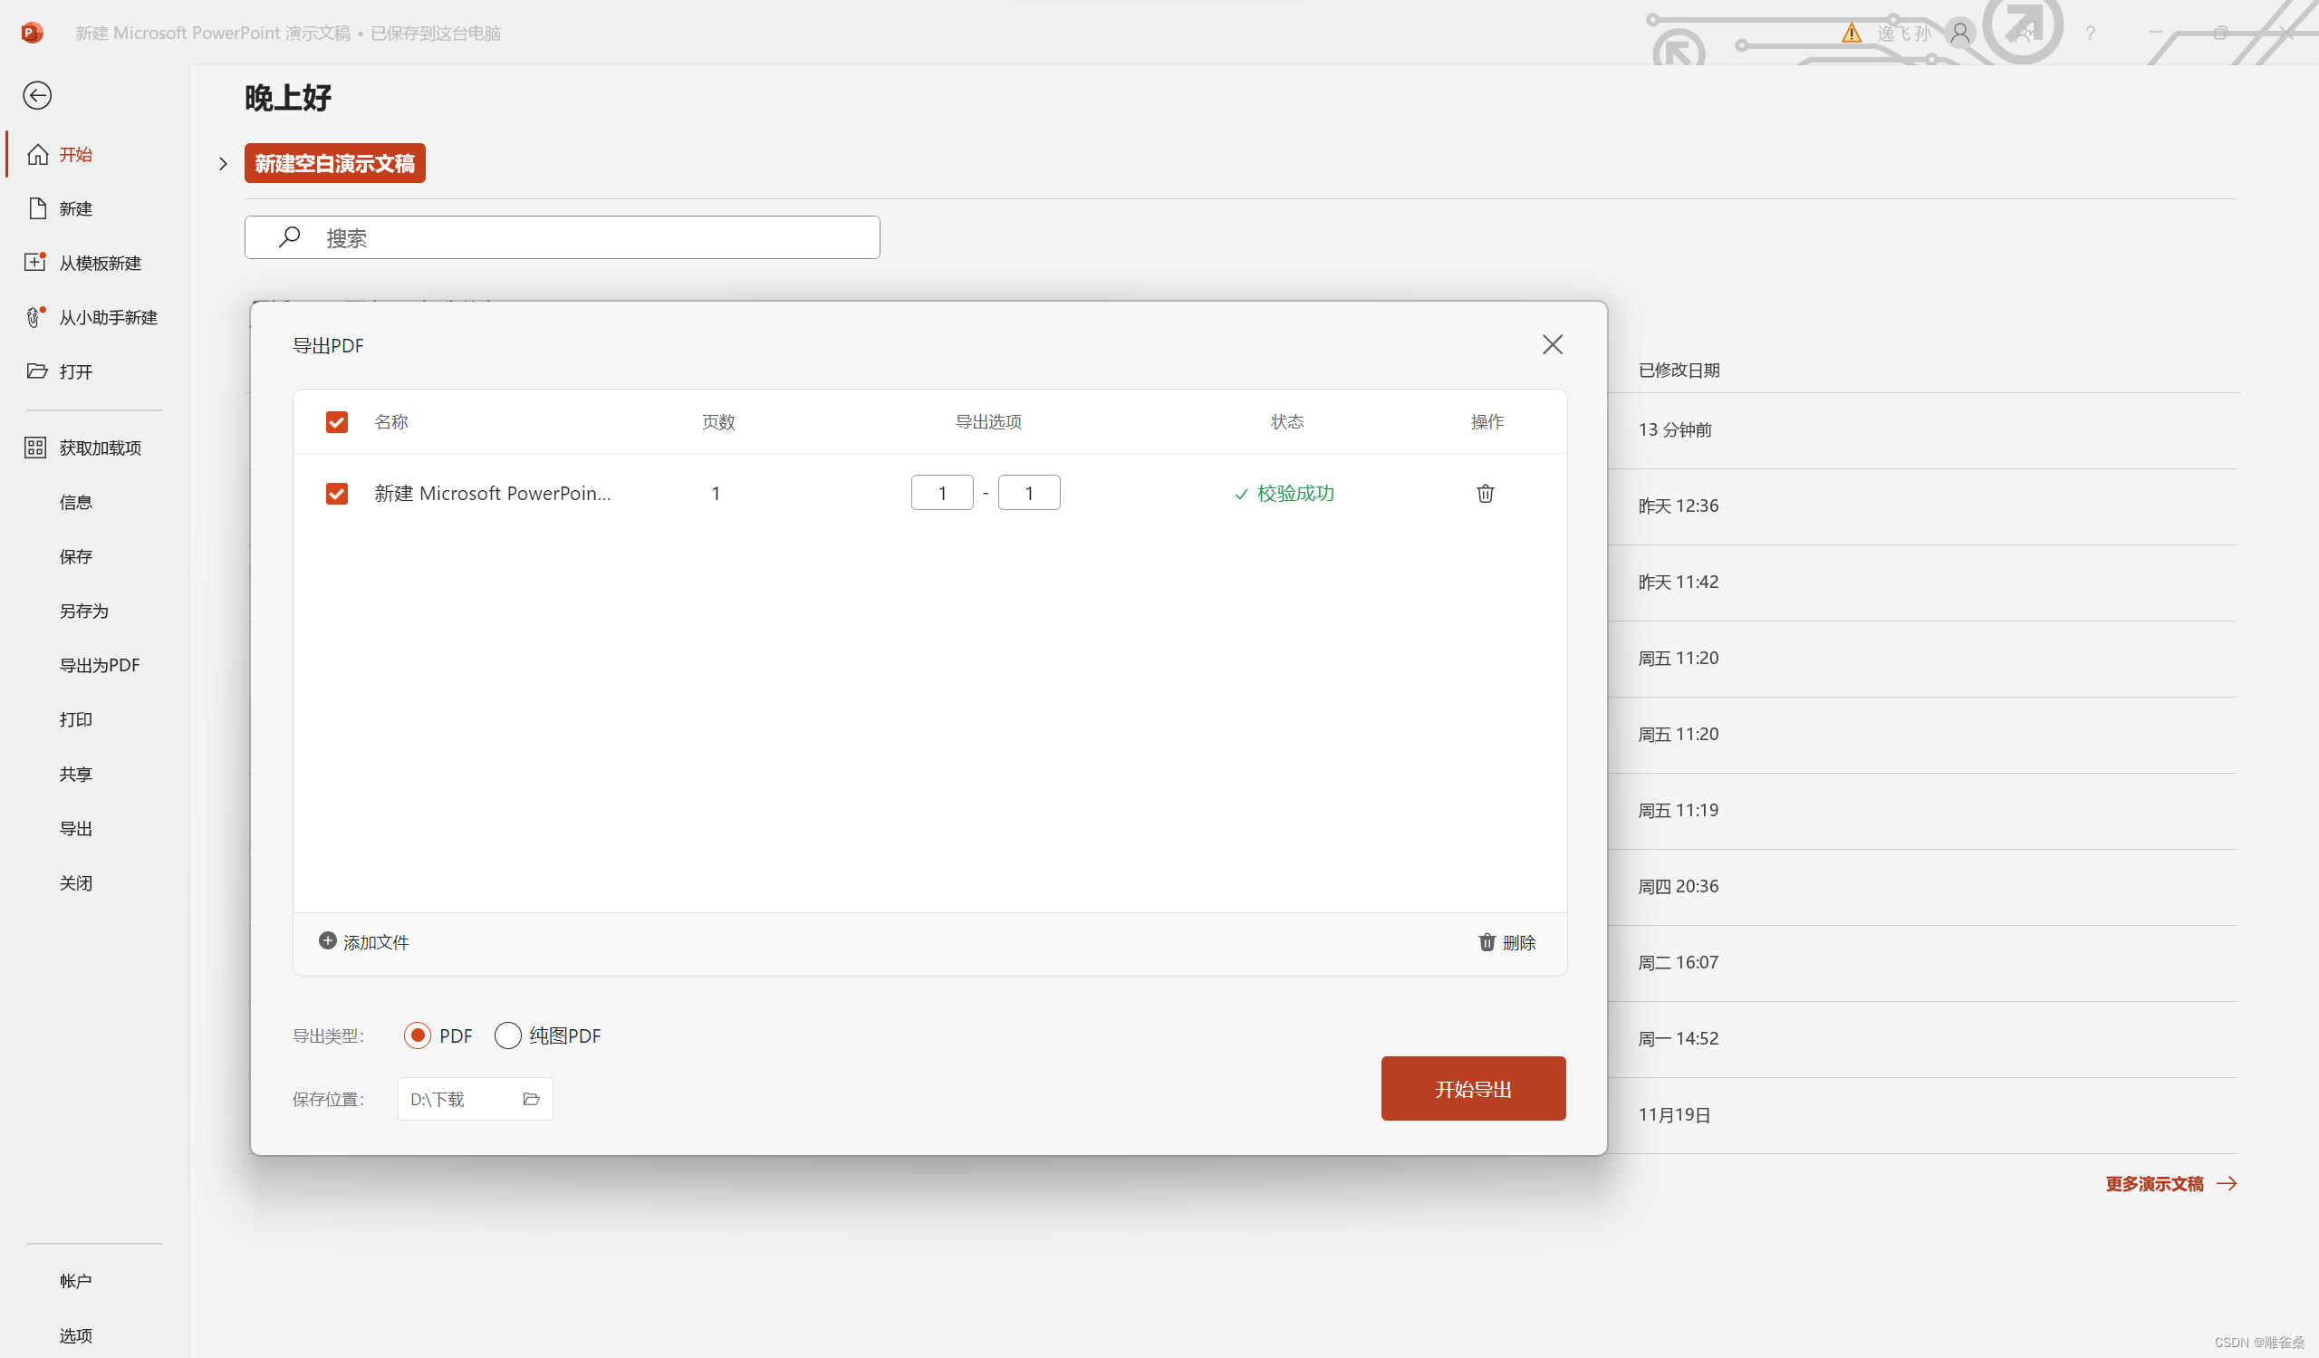The image size is (2319, 1358).
Task: Select the PDF radio button
Action: click(418, 1036)
